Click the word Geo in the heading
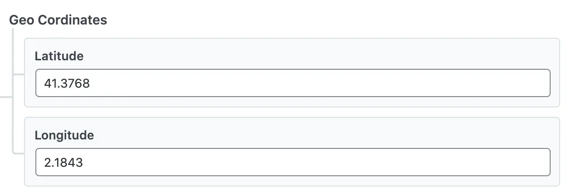 point(22,20)
